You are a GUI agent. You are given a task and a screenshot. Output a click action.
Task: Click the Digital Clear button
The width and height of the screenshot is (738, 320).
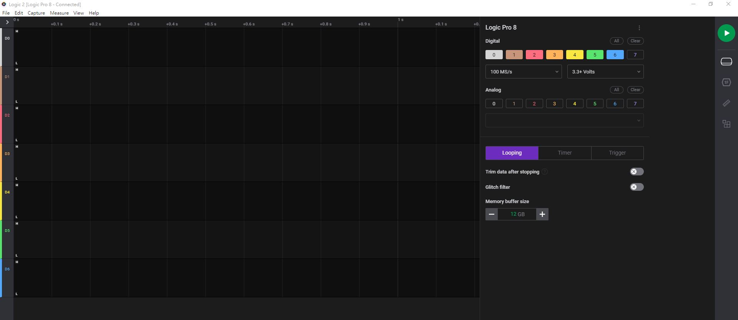pos(635,41)
